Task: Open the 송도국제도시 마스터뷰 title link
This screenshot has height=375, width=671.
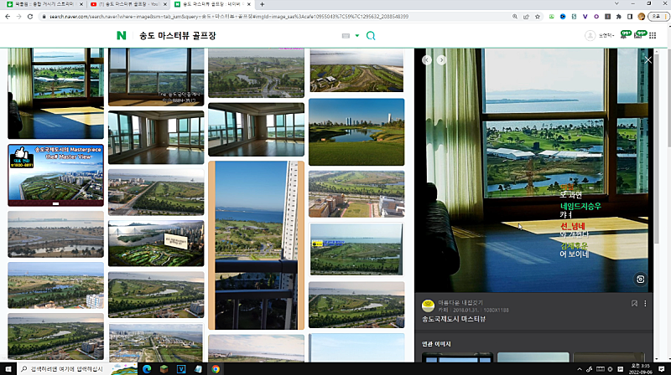Action: [454, 319]
